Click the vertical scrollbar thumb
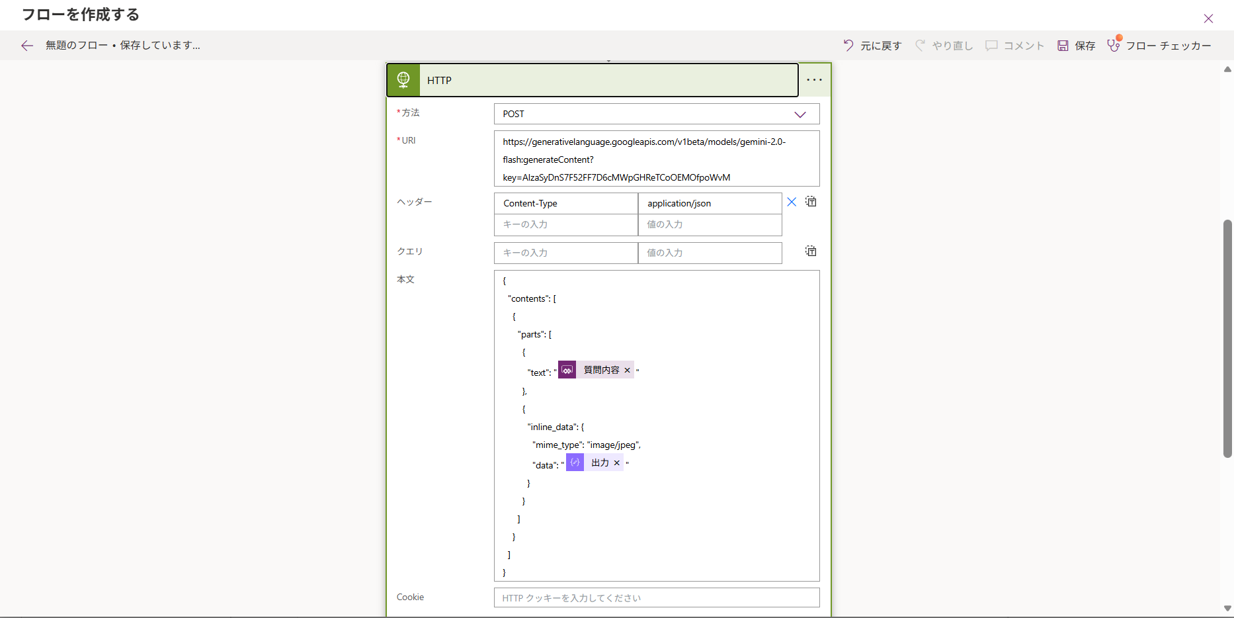The width and height of the screenshot is (1234, 618). pyautogui.click(x=1227, y=338)
